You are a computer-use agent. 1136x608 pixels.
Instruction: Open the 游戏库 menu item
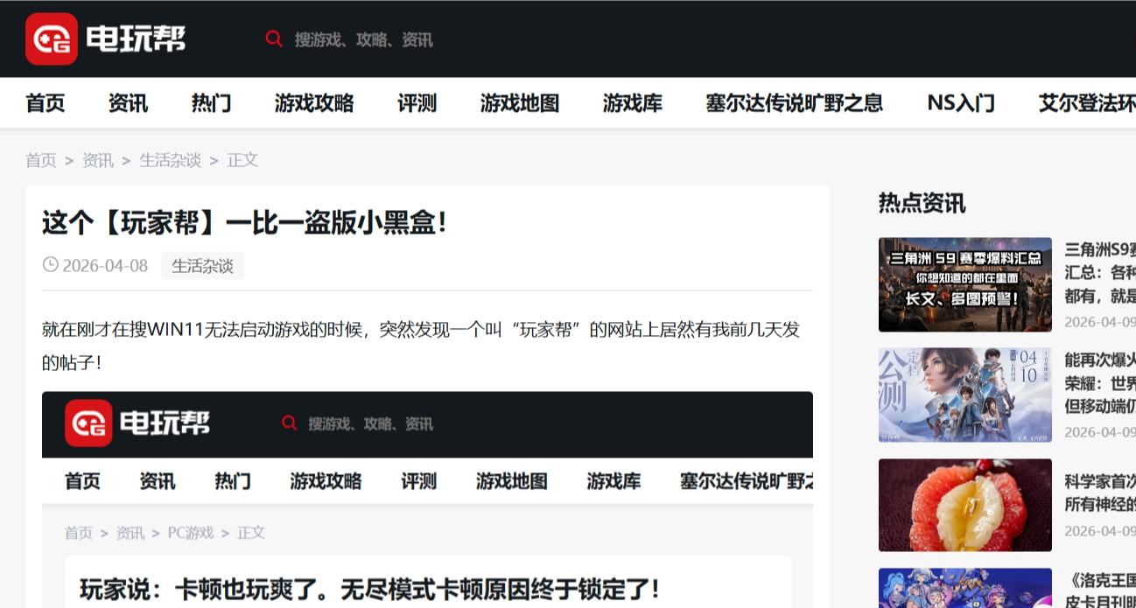click(x=634, y=103)
